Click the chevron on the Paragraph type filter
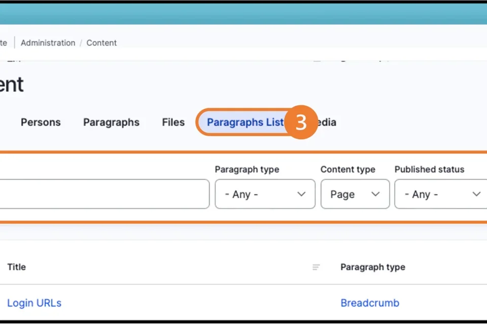Image resolution: width=487 pixels, height=324 pixels. [x=301, y=194]
